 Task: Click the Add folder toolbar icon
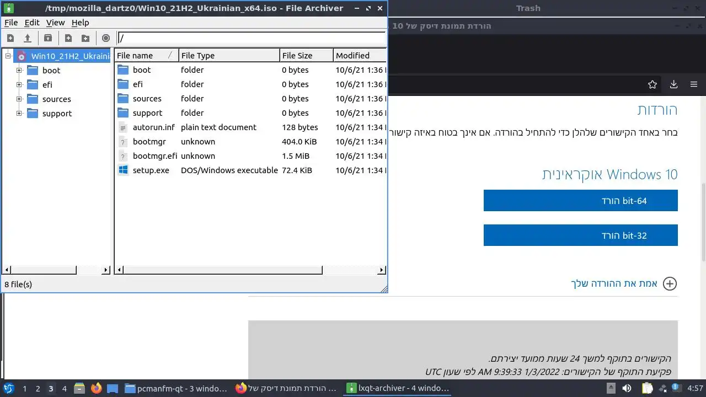85,38
